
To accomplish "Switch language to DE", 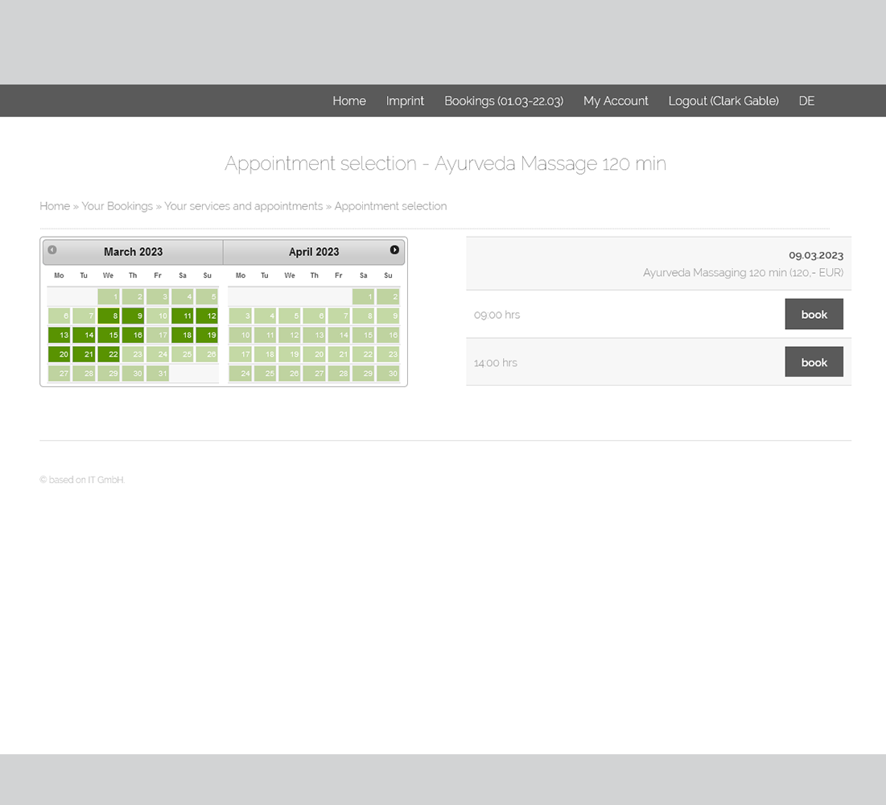I will (806, 101).
